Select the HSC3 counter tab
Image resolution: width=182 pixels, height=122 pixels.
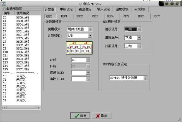click(x=95, y=16)
